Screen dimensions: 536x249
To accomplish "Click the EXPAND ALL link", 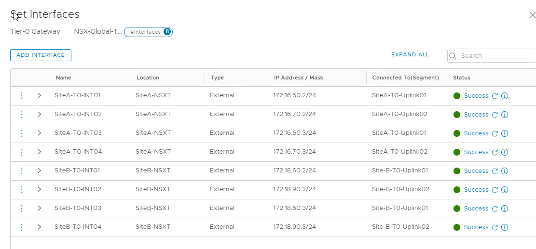I will point(410,55).
